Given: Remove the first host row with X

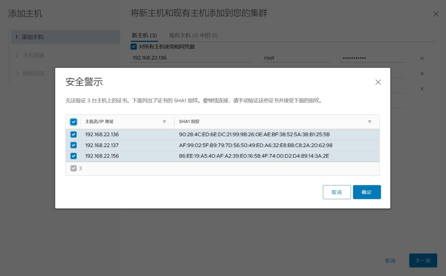Looking at the screenshot, I should click(x=422, y=58).
